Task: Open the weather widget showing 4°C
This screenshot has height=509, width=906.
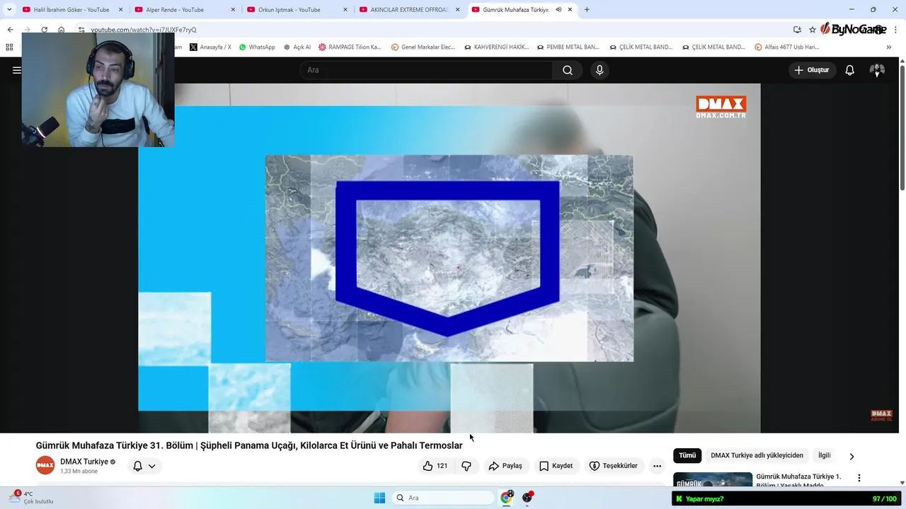Action: pos(32,498)
